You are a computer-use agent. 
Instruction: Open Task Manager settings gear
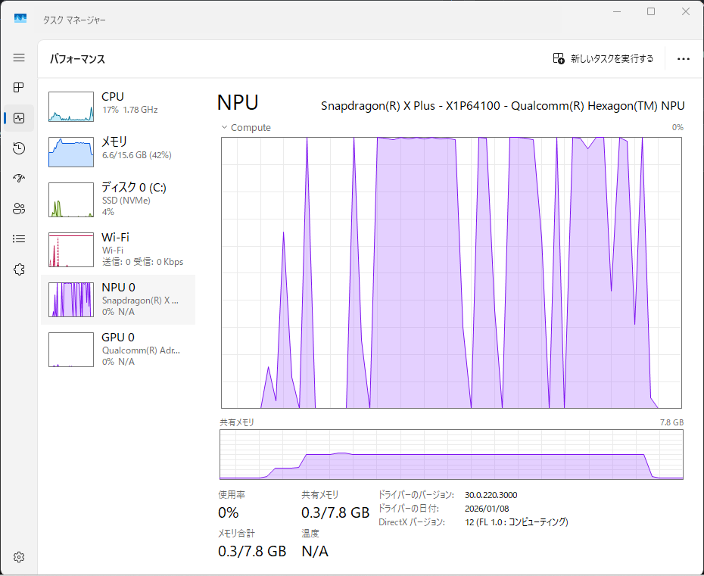click(19, 557)
